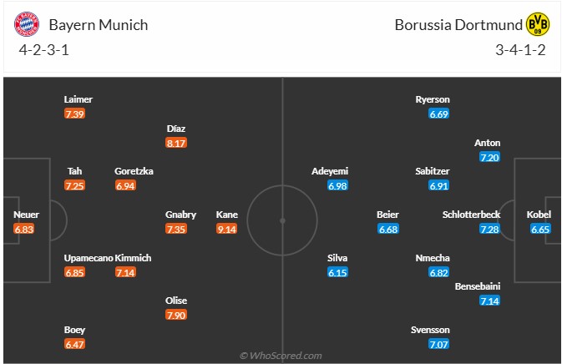562x364 pixels.
Task: Click Gnabry's 7.35 rating badge
Action: (176, 229)
